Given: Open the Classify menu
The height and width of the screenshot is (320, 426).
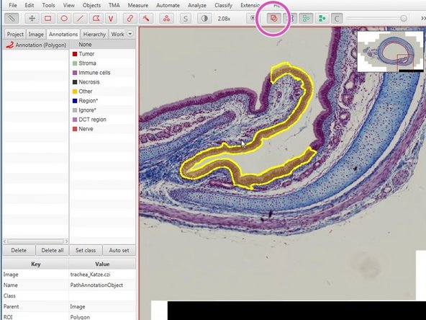Looking at the screenshot, I should coord(223,5).
